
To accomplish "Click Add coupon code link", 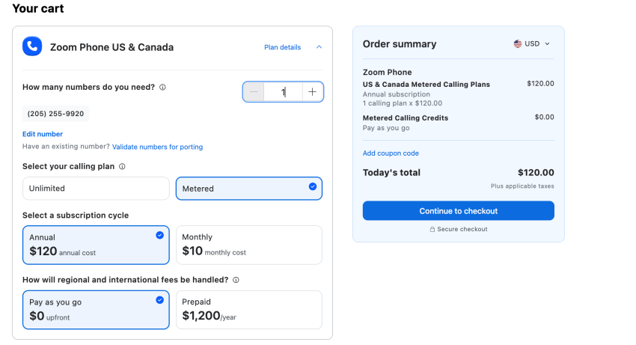I will (x=391, y=153).
